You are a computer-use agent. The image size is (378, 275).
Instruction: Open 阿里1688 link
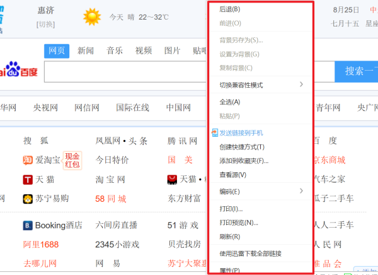tap(41, 245)
